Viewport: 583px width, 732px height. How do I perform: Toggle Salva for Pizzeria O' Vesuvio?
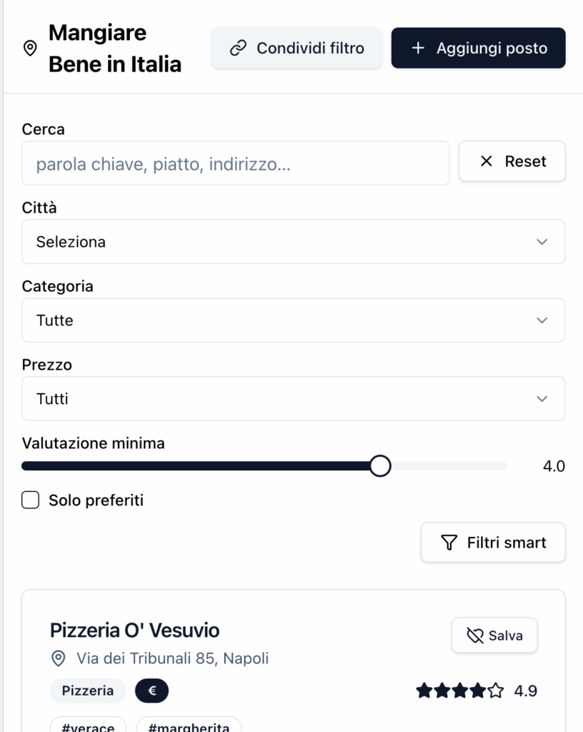(494, 635)
